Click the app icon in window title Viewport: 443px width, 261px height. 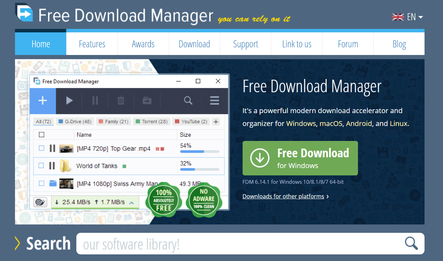pyautogui.click(x=37, y=81)
